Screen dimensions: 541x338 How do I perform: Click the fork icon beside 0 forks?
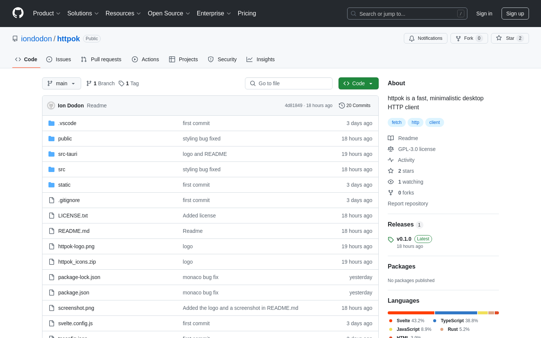pos(391,193)
